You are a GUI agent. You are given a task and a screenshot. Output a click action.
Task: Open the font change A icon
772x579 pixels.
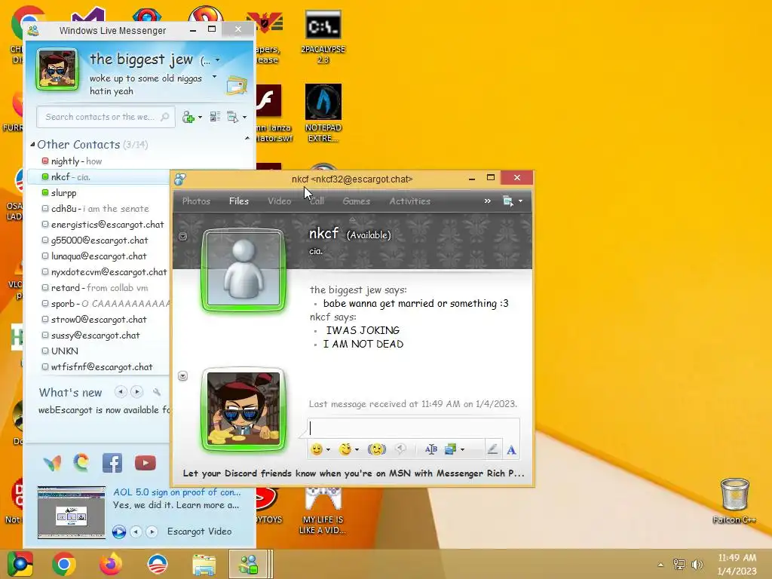coord(512,449)
